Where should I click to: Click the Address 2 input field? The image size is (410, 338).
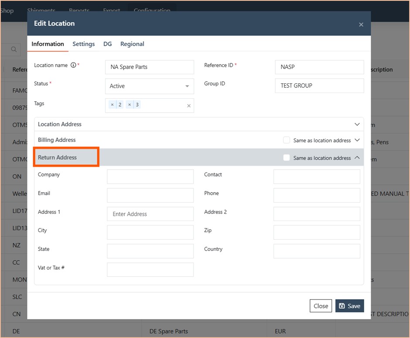(317, 214)
